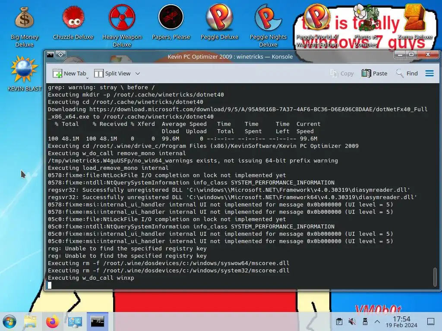Select the Heavy Weapon Deluxe desktop icon

(122, 26)
